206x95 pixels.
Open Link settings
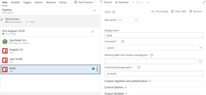click(160, 11)
